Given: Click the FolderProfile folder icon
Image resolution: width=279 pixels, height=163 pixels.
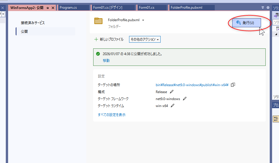Looking at the screenshot, I should (x=98, y=21).
